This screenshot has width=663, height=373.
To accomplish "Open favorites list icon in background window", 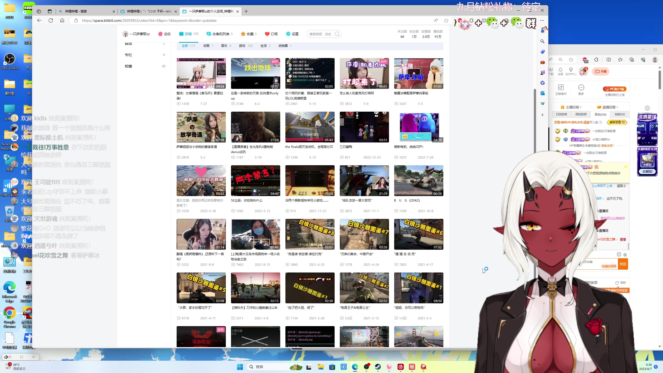I will coord(620,60).
